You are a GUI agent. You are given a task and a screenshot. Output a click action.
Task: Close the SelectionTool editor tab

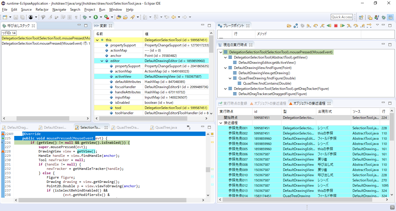click(x=106, y=128)
